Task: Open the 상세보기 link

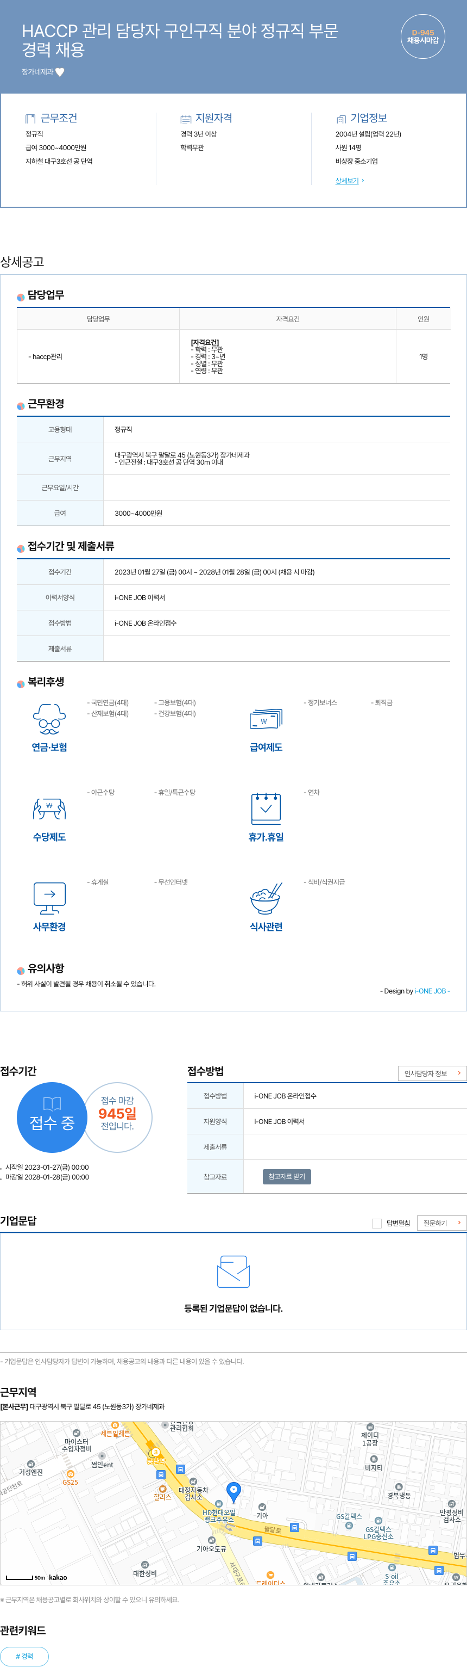Action: (x=347, y=181)
